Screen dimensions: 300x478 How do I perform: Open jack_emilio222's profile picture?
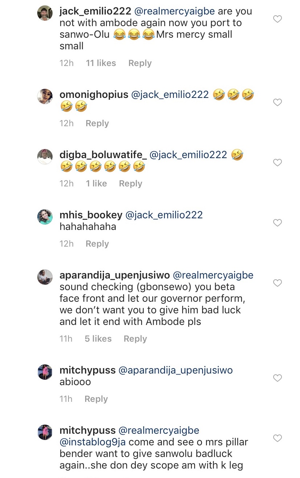(45, 13)
